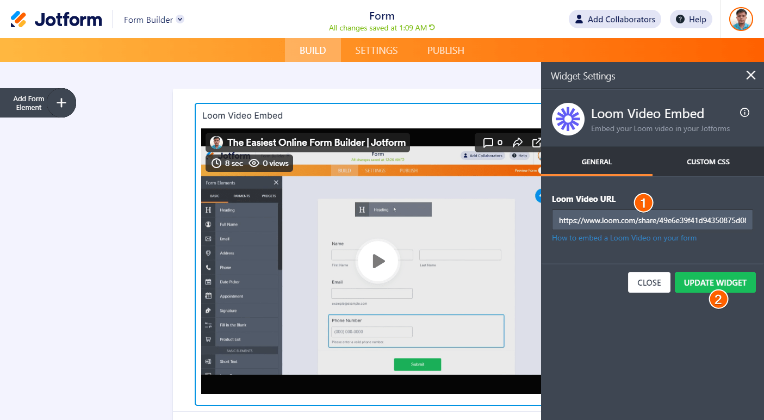
Task: Click the Loom Video URL input field
Action: [x=653, y=220]
